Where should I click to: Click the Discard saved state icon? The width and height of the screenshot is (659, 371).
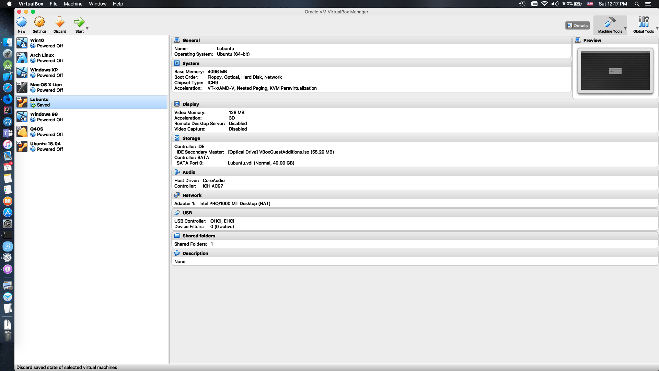(x=59, y=22)
